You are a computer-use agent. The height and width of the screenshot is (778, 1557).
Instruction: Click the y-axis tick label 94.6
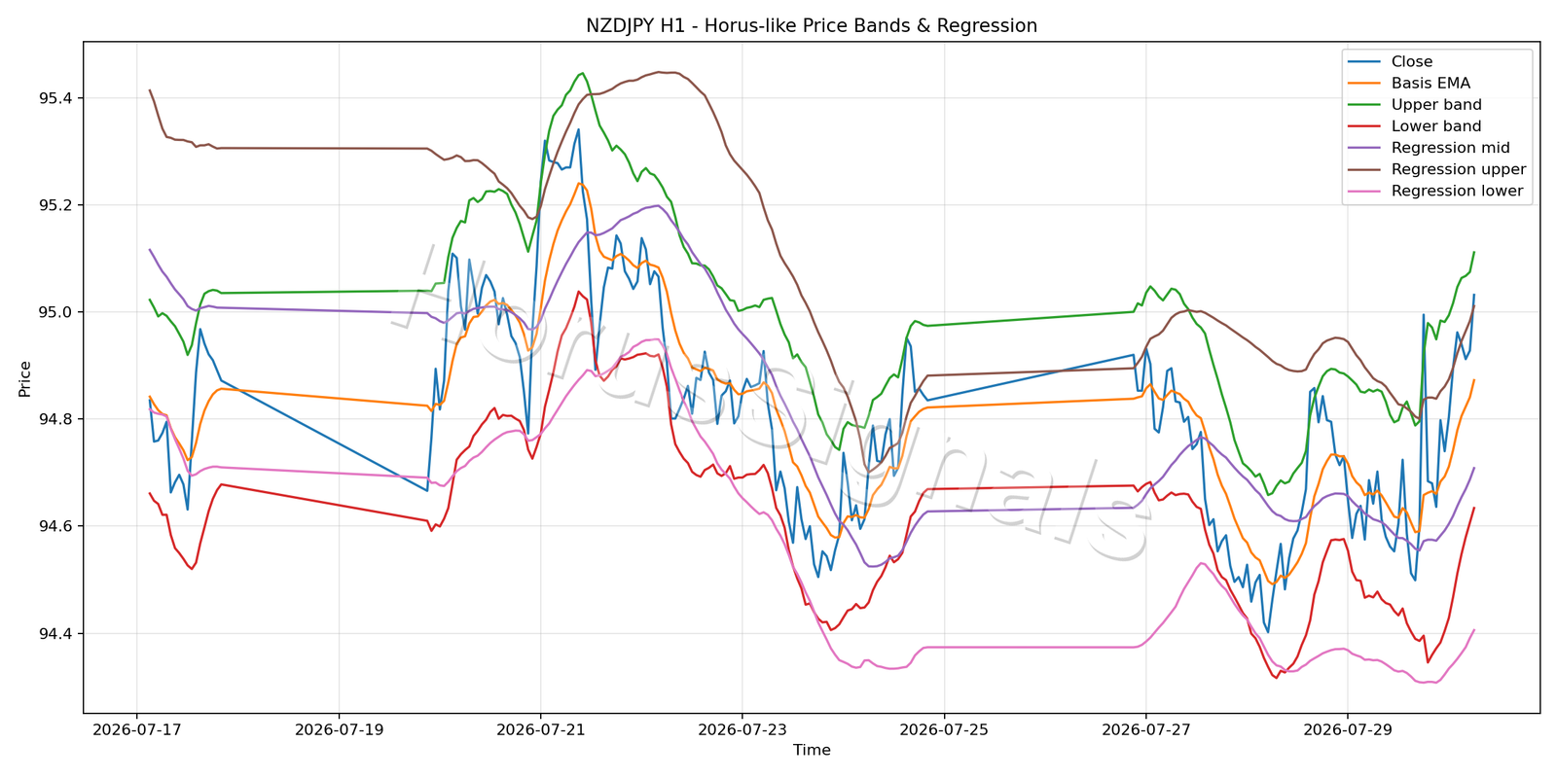(55, 526)
